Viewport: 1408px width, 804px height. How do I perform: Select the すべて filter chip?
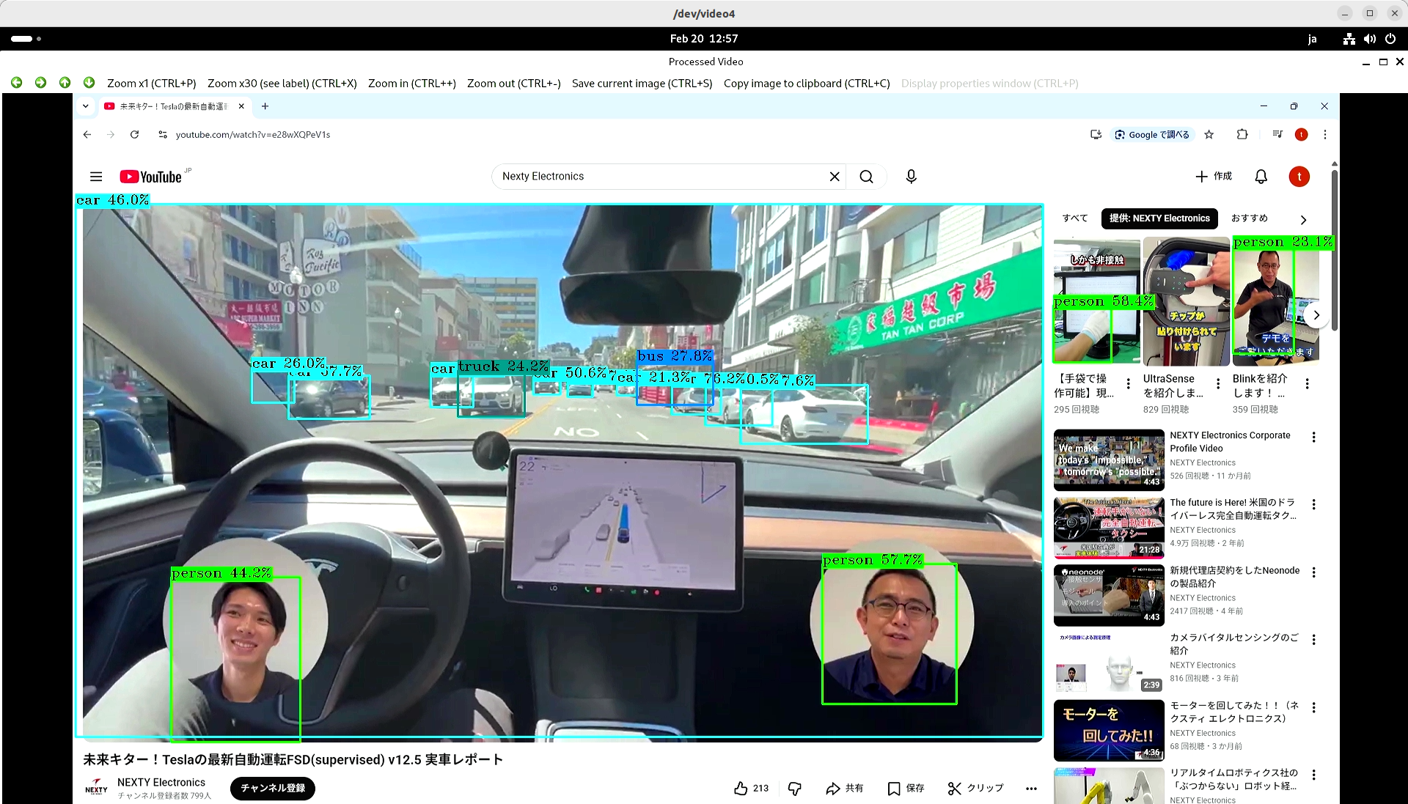coord(1074,218)
